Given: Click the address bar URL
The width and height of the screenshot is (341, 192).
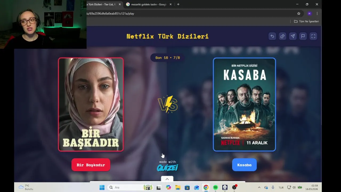Looking at the screenshot, I should click(111, 14).
